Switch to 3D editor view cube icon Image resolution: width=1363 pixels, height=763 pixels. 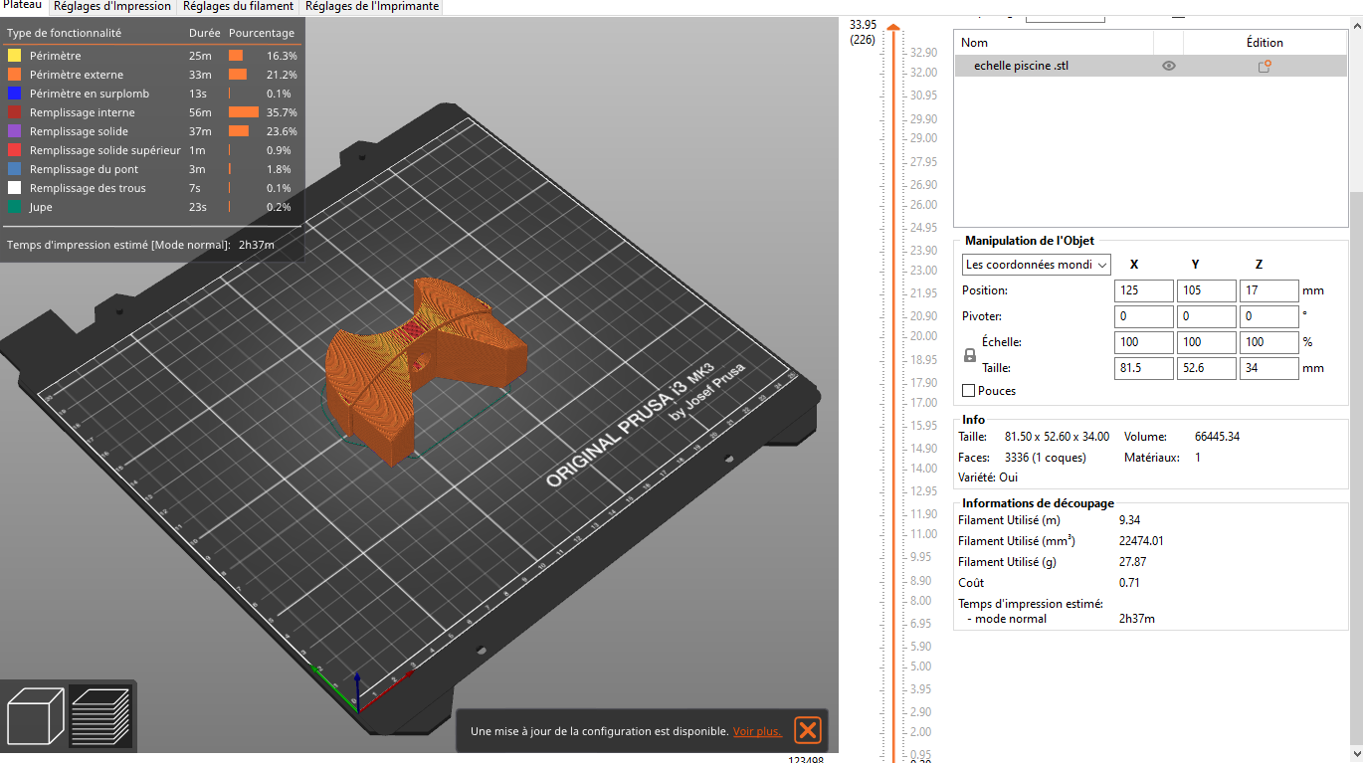click(x=36, y=715)
